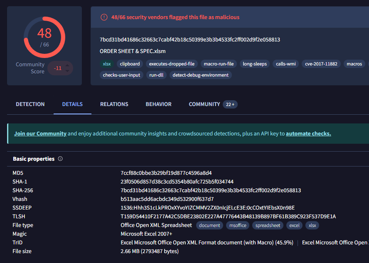Image resolution: width=369 pixels, height=263 pixels.
Task: Click the long-sleeps tag
Action: pos(254,64)
